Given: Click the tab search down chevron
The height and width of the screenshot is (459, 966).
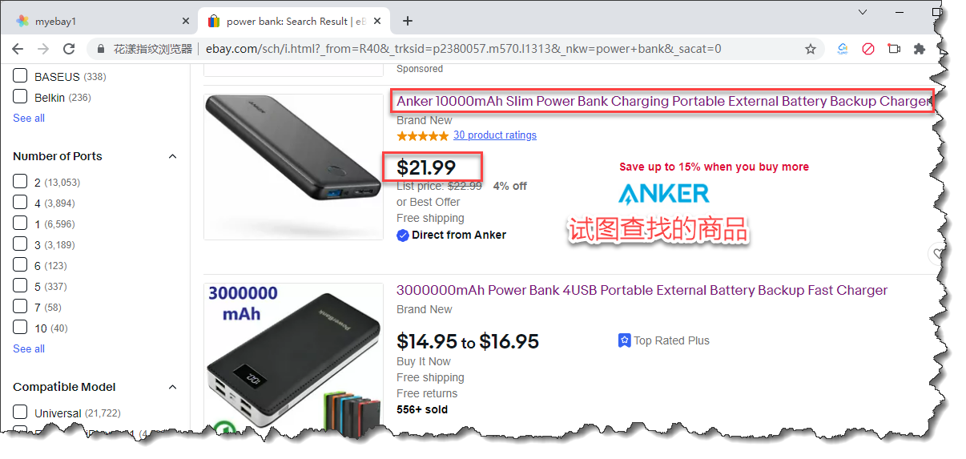Looking at the screenshot, I should pyautogui.click(x=863, y=12).
